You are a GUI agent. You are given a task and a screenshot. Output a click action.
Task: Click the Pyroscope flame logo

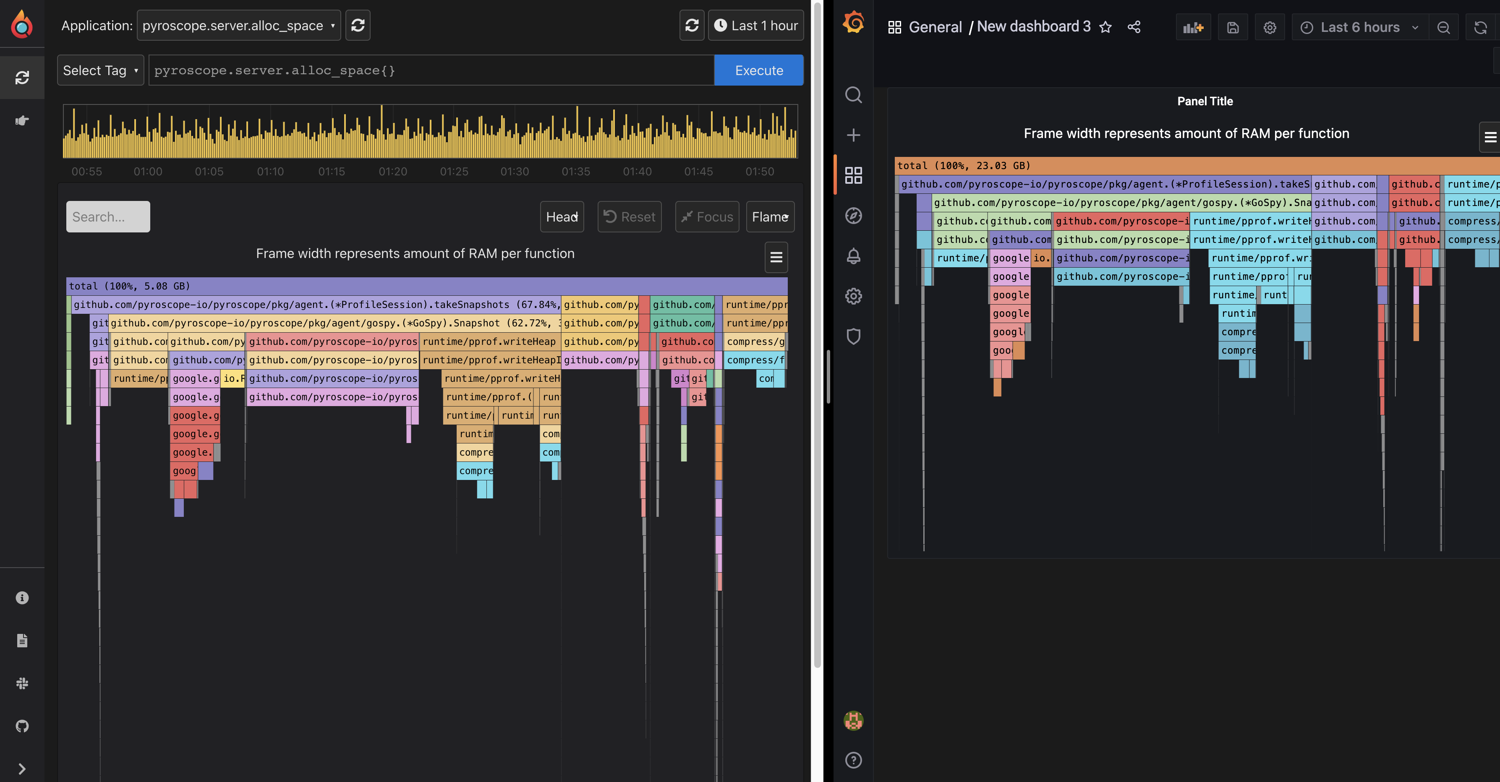click(x=22, y=24)
